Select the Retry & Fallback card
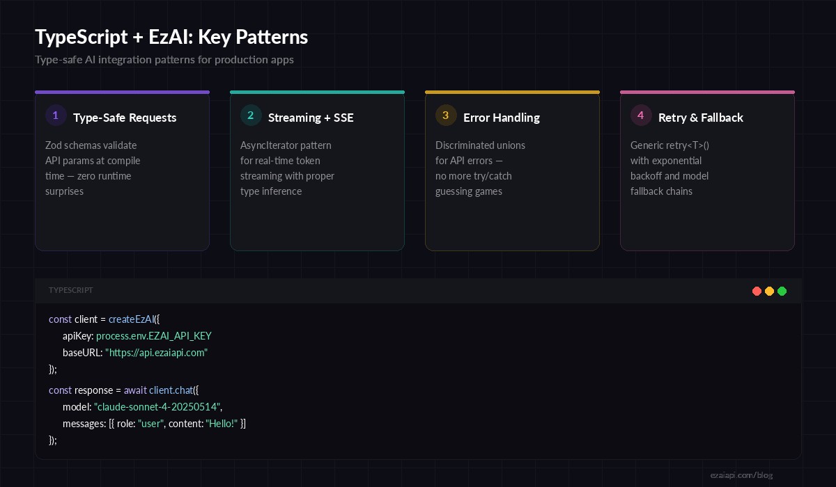836x487 pixels. [x=707, y=170]
